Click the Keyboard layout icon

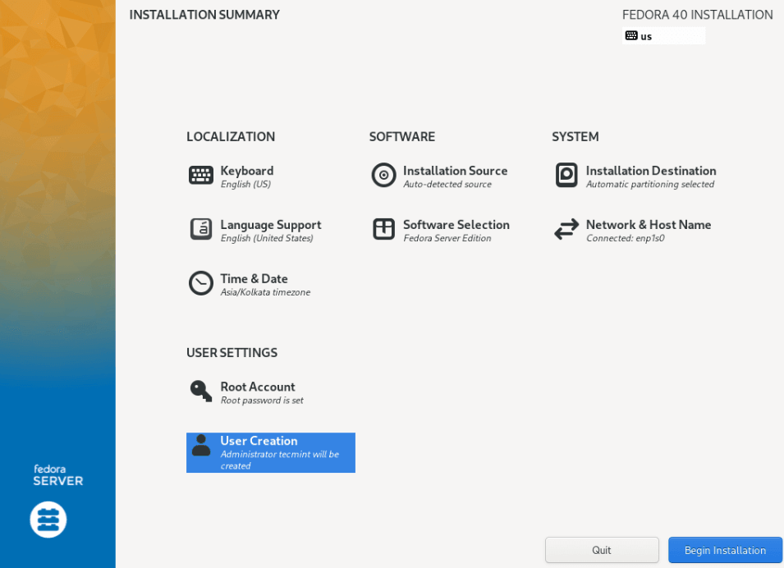201,175
